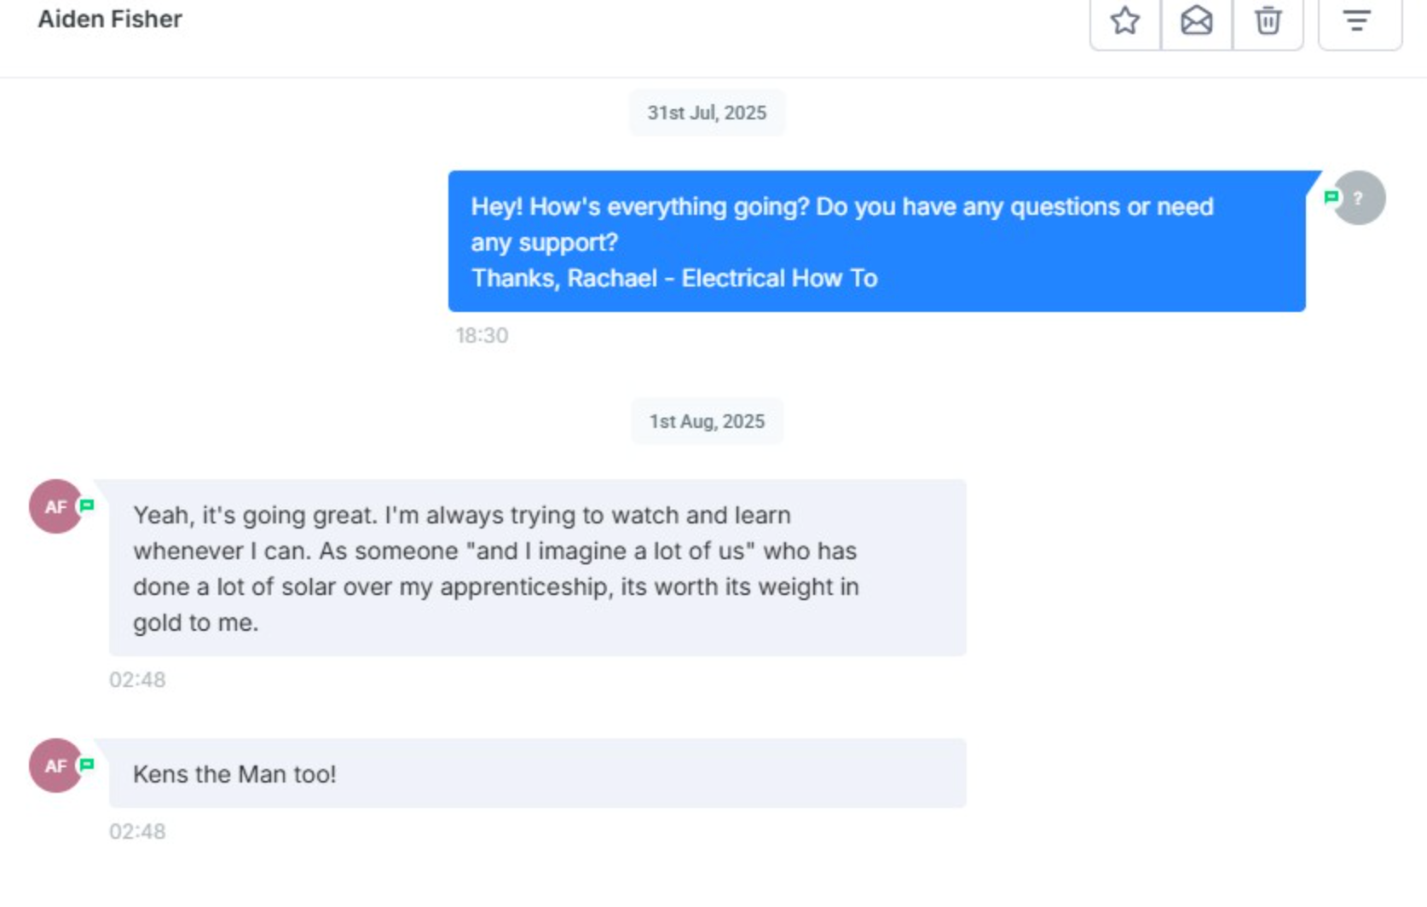The image size is (1427, 907).
Task: Open the filter lines menu
Action: click(1357, 20)
